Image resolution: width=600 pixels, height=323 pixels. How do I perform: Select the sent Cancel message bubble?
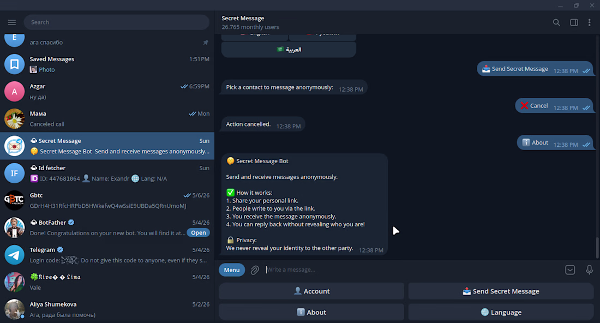[554, 106]
